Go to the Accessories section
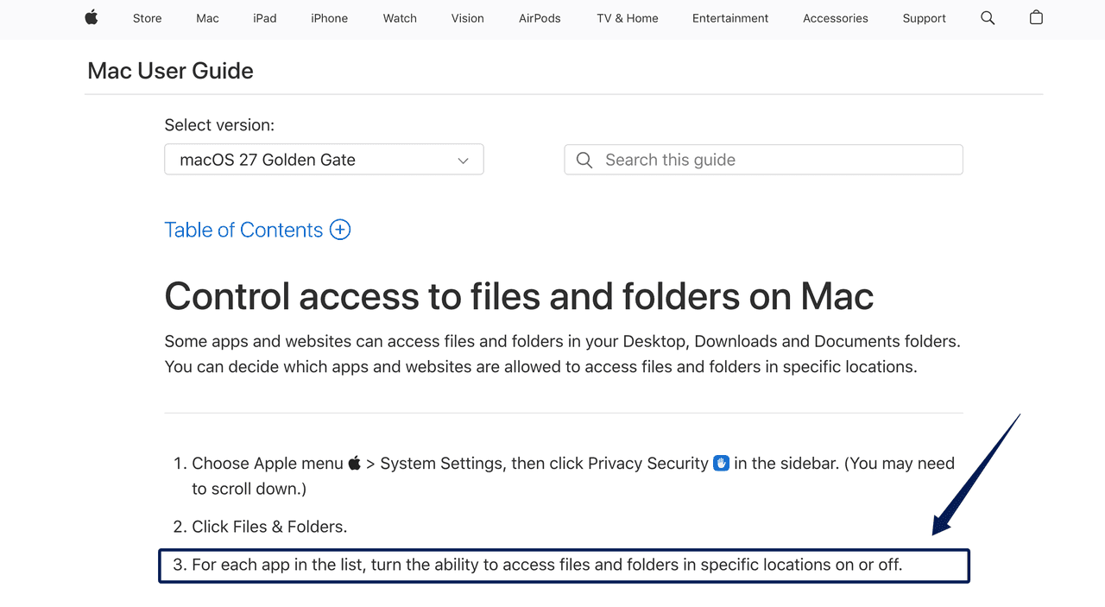Screen dimensions: 1105x607 836,18
